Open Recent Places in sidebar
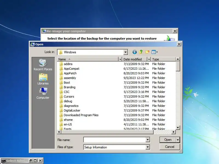Image resolution: width=219 pixels, height=164 pixels. click(43, 65)
